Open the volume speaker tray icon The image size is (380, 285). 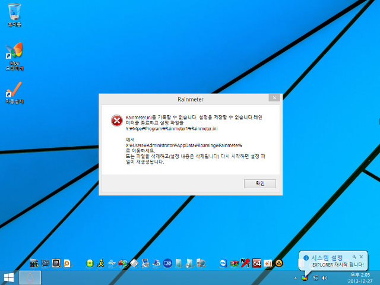coord(325,278)
